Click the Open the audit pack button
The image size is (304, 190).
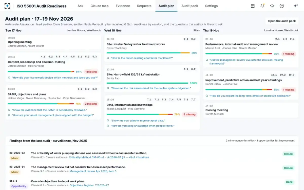click(x=282, y=21)
